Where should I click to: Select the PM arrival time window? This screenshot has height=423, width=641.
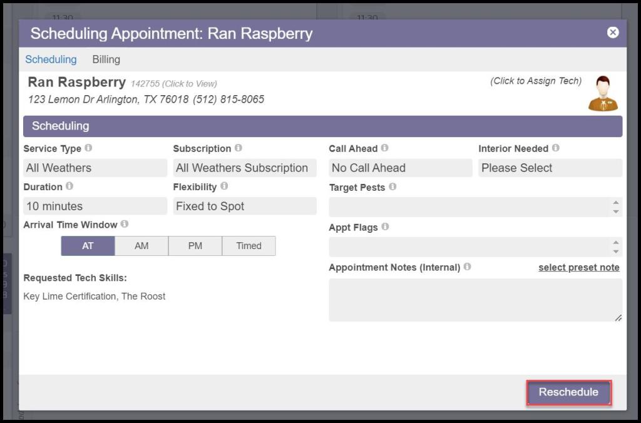(x=195, y=246)
